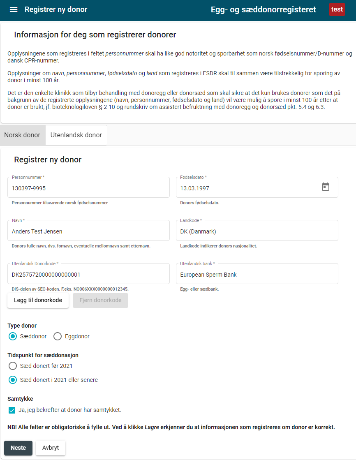Switch to the Norsk donor tab

pos(22,135)
